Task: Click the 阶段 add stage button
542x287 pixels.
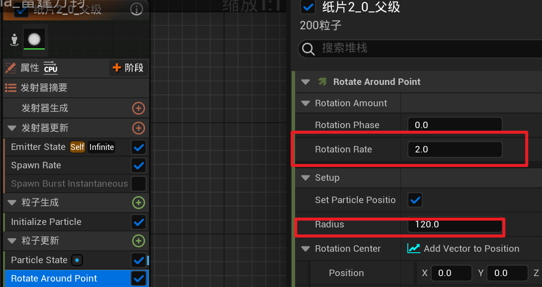Action: [128, 68]
